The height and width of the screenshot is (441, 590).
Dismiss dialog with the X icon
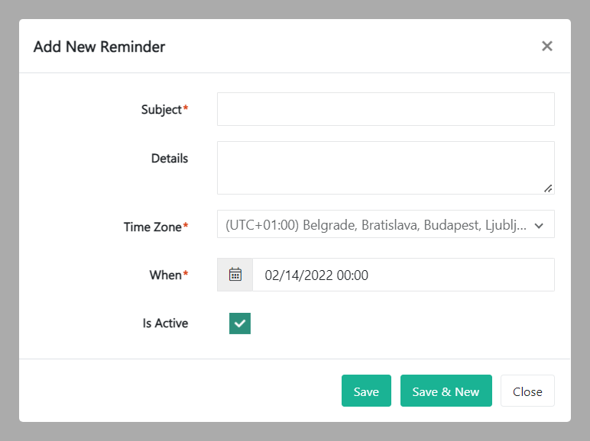tap(546, 46)
